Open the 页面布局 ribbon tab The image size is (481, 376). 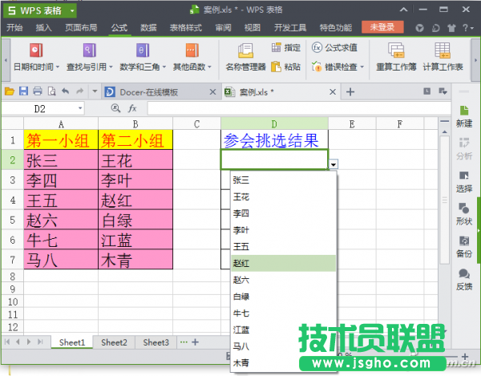coord(81,26)
